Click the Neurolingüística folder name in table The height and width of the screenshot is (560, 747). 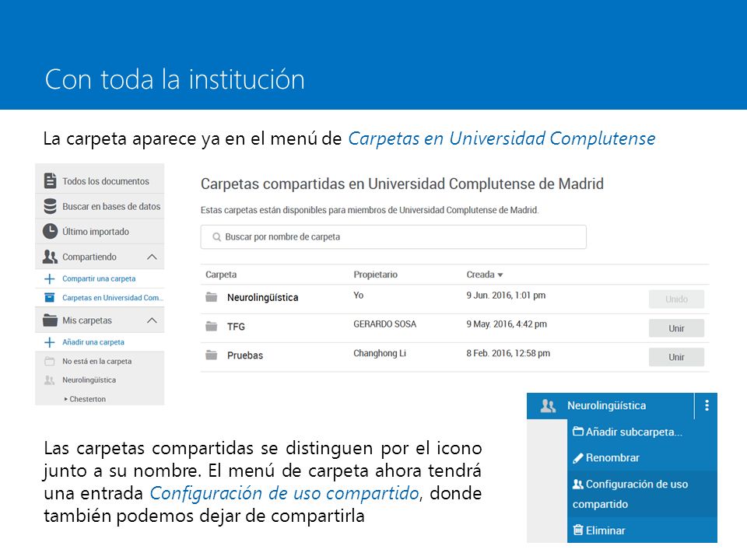click(x=262, y=298)
